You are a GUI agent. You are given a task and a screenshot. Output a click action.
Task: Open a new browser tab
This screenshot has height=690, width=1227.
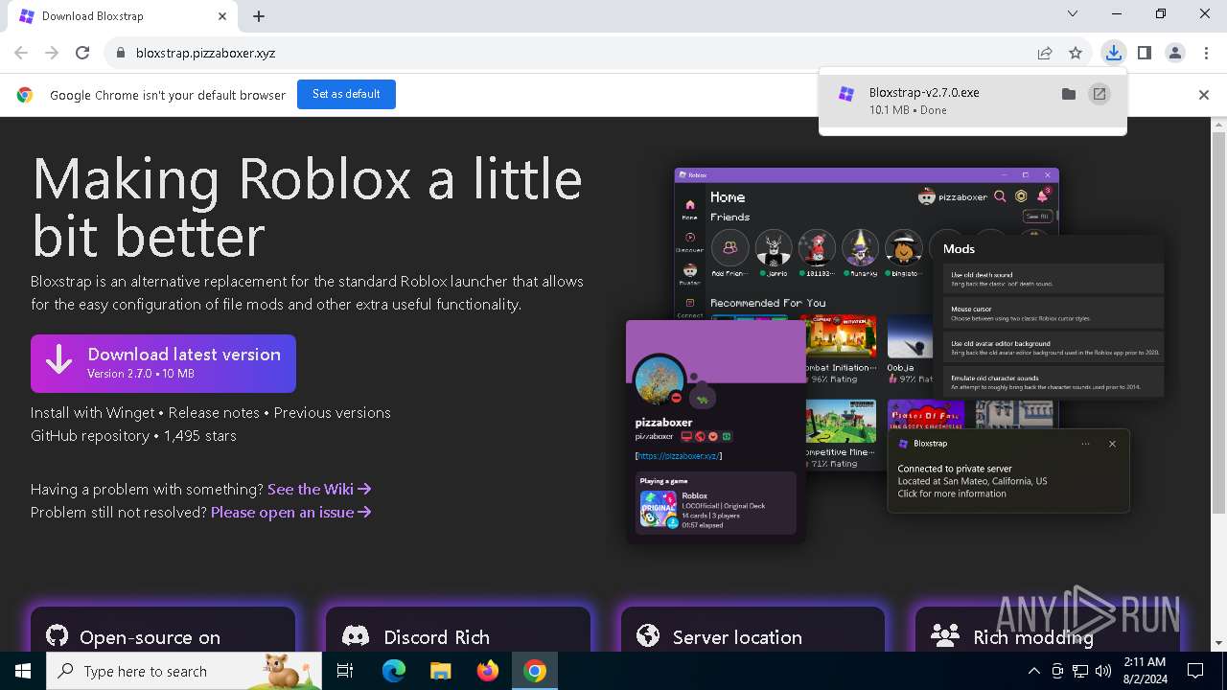coord(259,15)
